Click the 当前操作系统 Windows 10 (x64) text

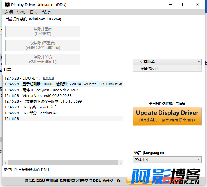[x=33, y=19]
